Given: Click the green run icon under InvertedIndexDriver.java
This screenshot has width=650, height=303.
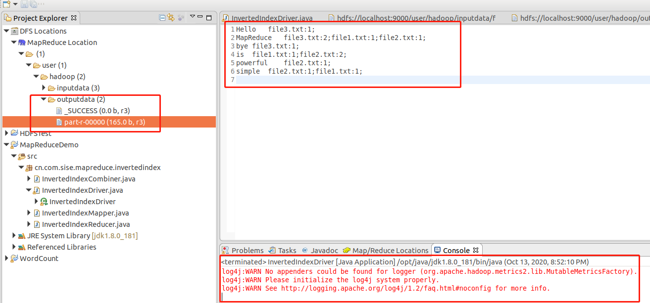Looking at the screenshot, I should 44,201.
